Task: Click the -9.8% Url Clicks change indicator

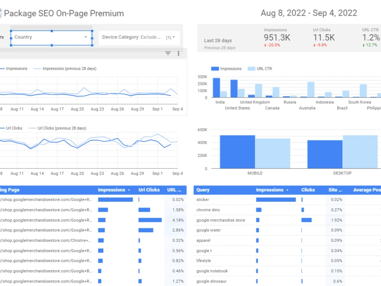Action: 320,45
